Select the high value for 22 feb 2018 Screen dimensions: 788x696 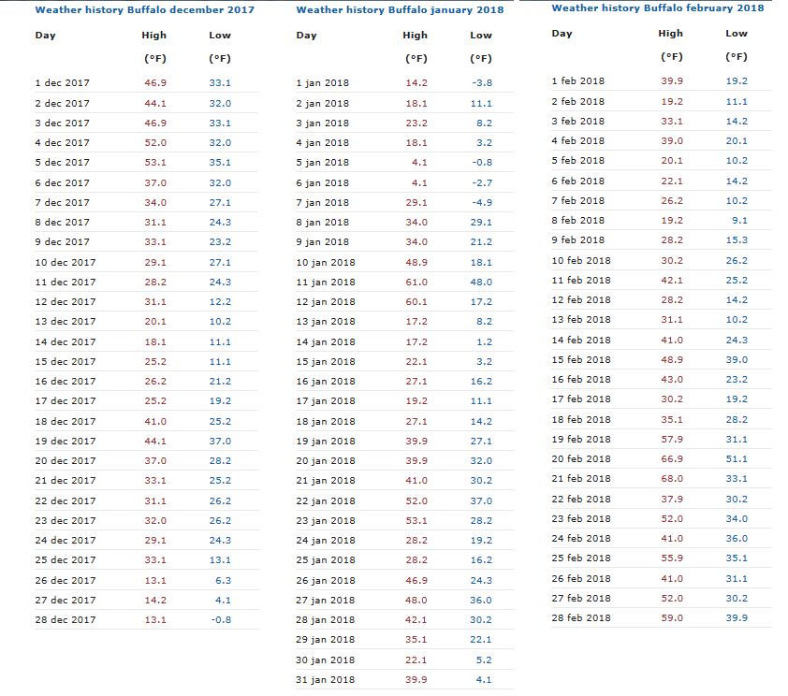tap(672, 500)
